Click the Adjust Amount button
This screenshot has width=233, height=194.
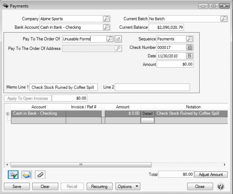point(211,175)
